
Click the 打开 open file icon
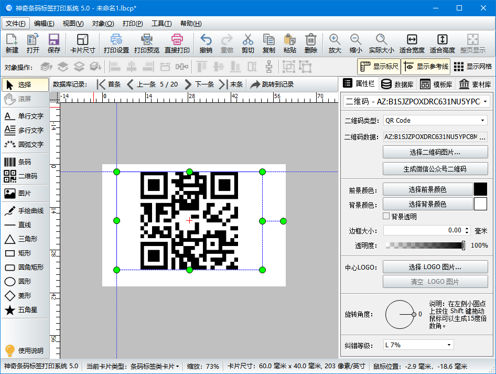tap(33, 44)
